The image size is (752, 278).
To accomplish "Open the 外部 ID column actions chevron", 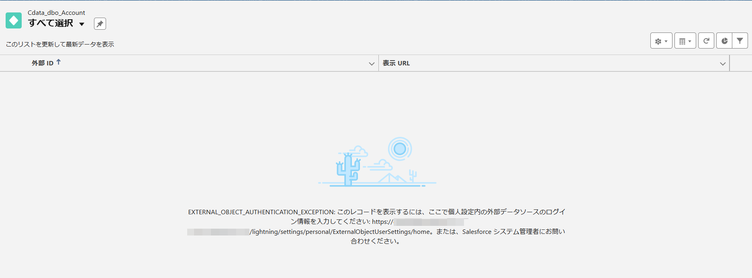I will click(x=372, y=64).
